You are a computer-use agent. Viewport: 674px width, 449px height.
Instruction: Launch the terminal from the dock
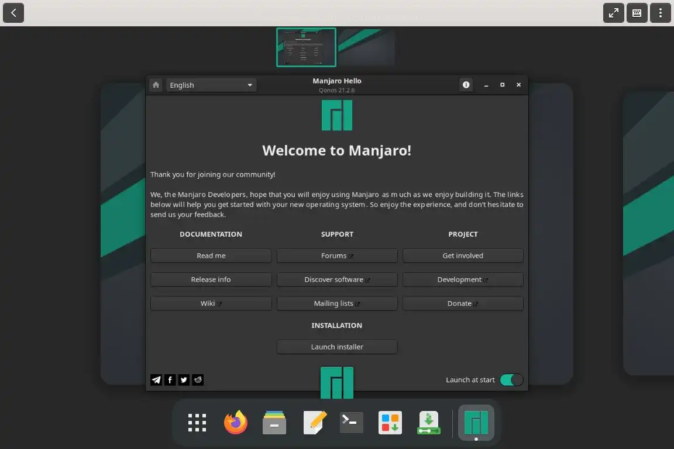[351, 423]
